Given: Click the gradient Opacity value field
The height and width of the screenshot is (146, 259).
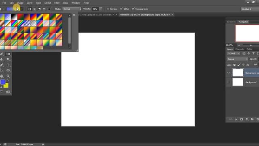Looking at the screenshot, I should [96, 9].
